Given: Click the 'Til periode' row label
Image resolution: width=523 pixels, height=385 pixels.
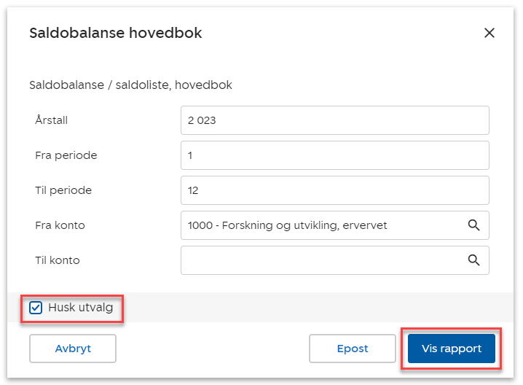Looking at the screenshot, I should point(63,190).
